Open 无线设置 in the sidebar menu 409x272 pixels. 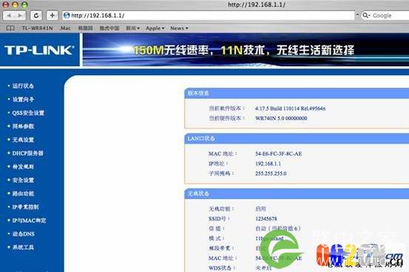[23, 139]
